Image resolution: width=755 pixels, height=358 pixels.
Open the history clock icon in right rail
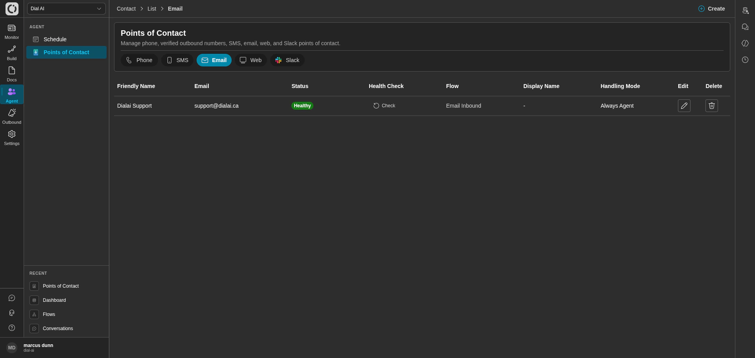pos(745,60)
